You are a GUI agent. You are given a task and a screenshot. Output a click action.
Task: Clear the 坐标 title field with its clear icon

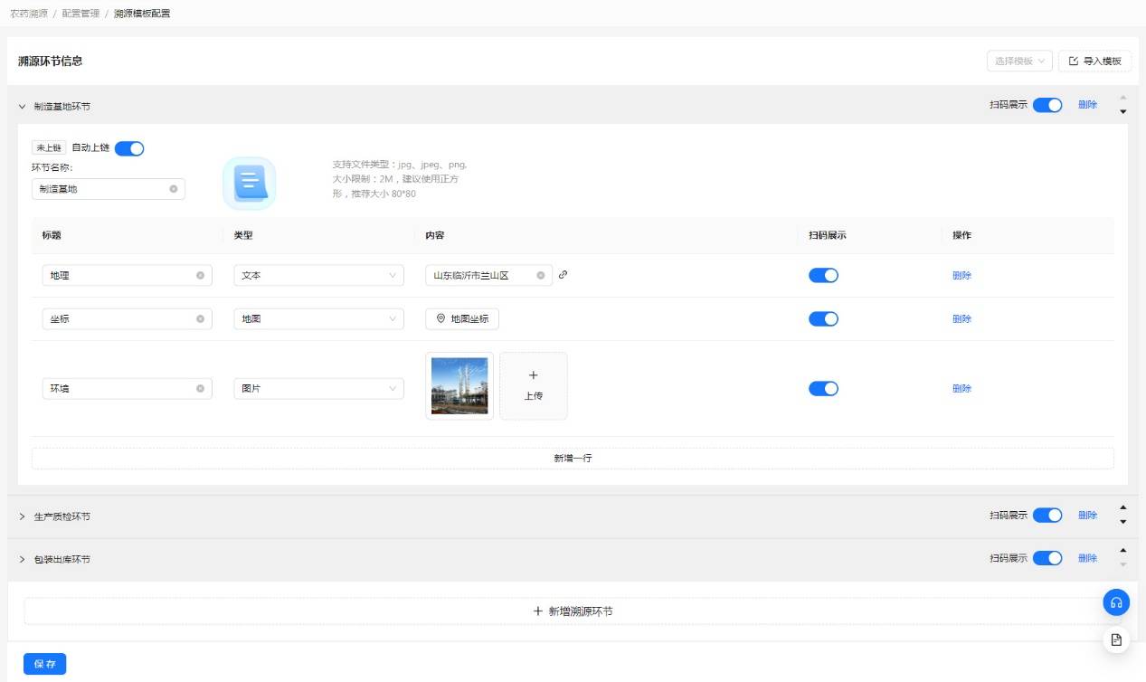point(200,319)
